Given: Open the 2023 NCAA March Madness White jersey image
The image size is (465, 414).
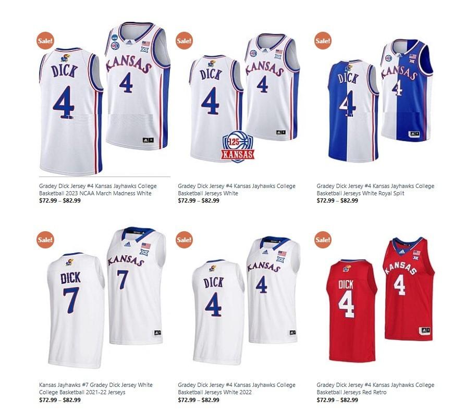Looking at the screenshot, I should click(x=105, y=99).
